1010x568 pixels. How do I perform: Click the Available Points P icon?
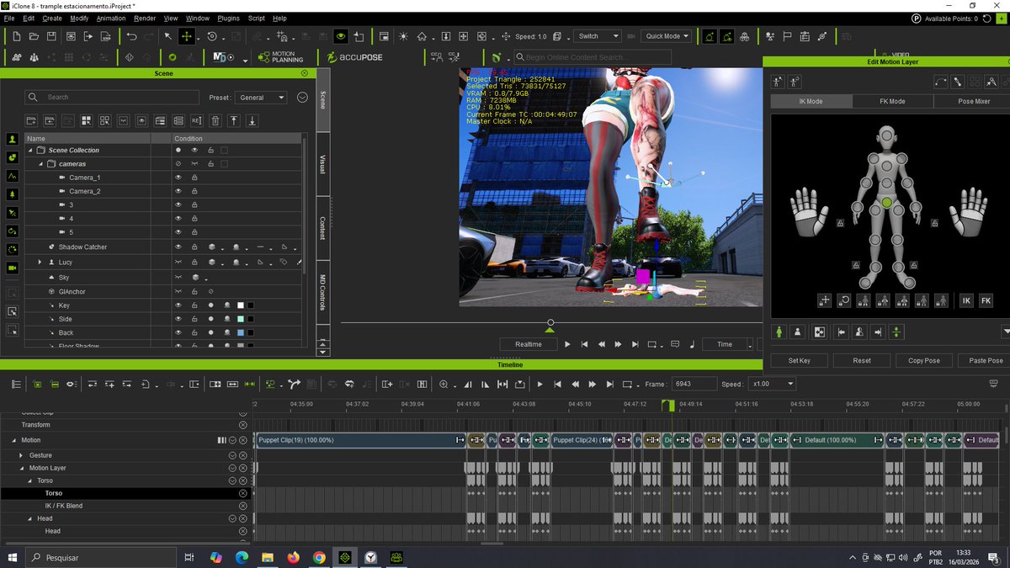pos(917,18)
